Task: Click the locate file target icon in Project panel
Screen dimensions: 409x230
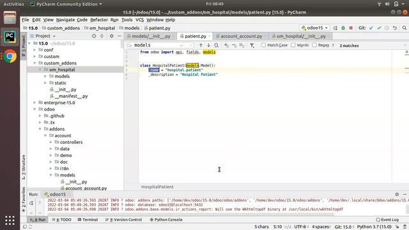Action: (94, 36)
